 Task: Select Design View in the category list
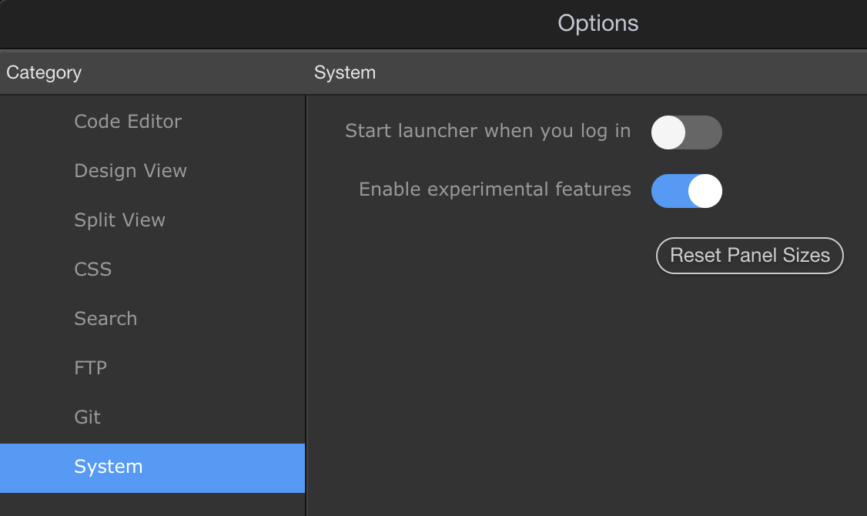click(130, 171)
